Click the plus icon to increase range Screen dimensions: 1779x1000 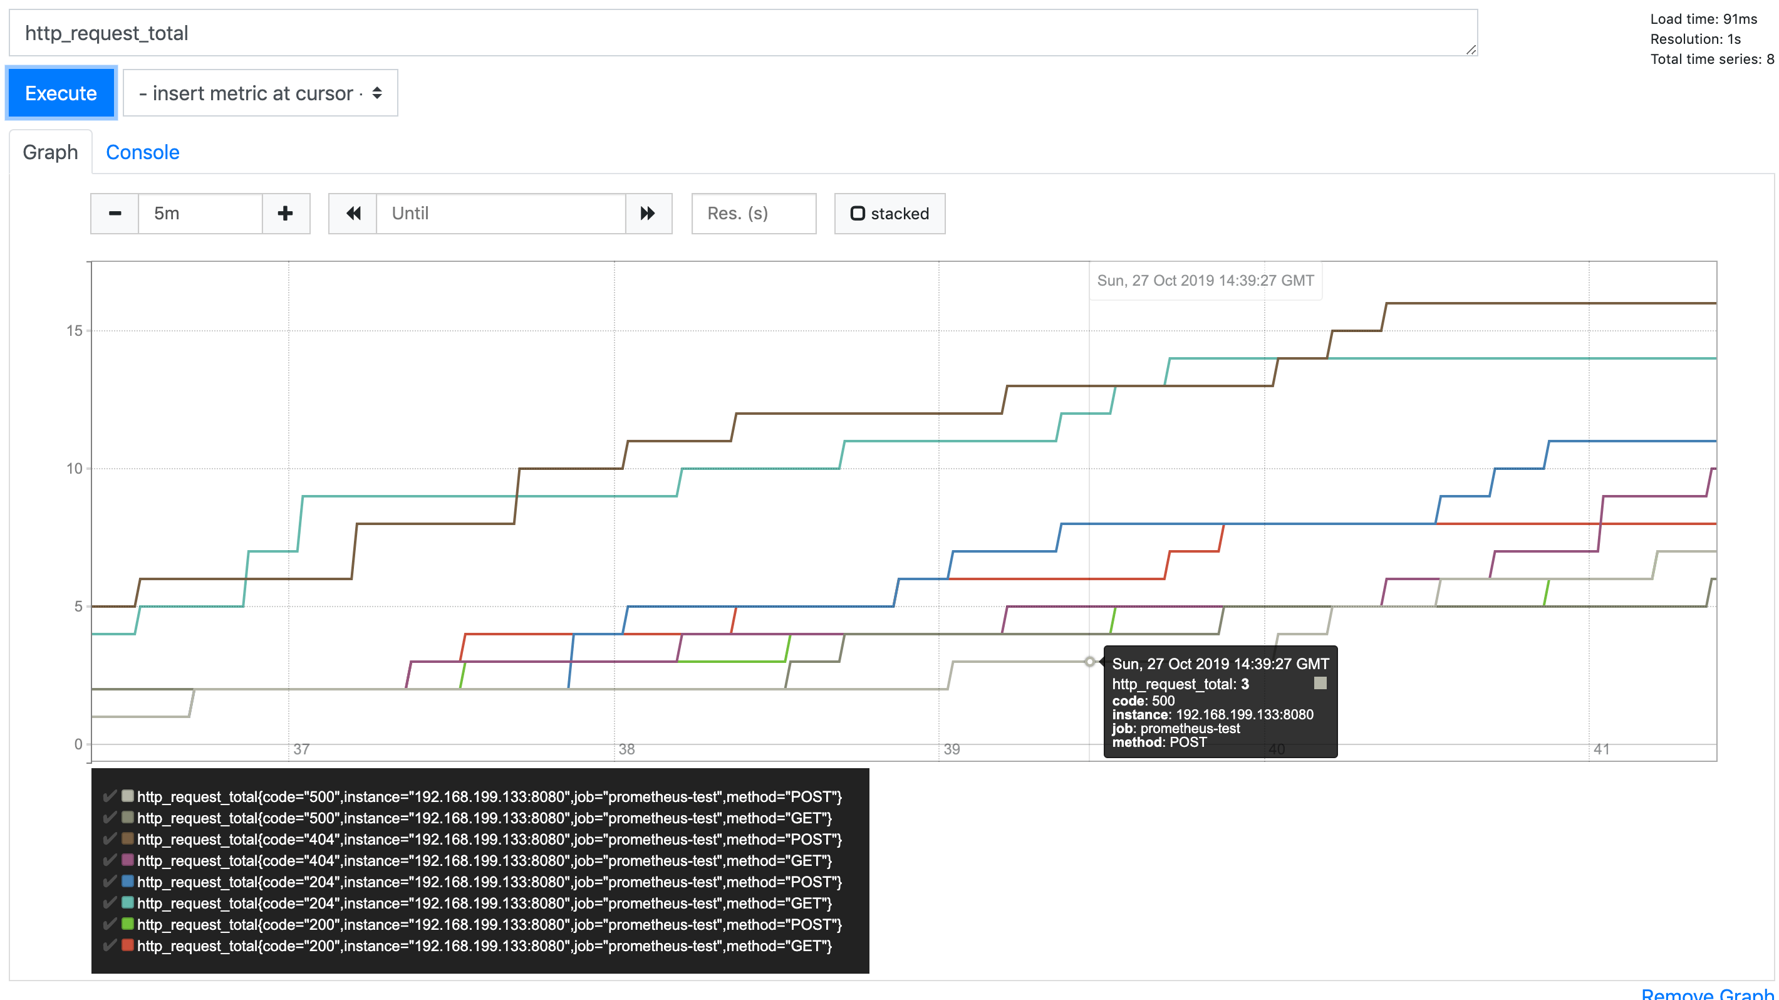[x=285, y=214]
